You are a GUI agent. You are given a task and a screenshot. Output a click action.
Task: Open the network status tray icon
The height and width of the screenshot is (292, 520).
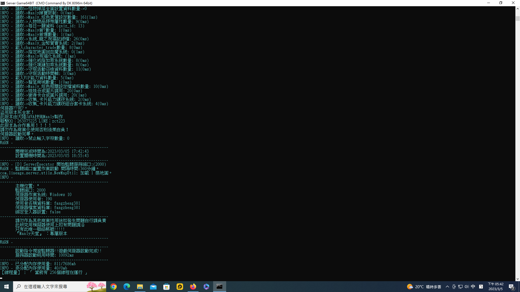[460, 287]
